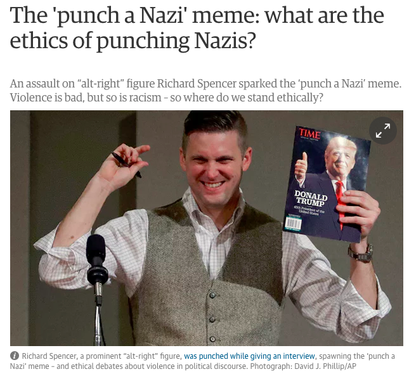Expand the photo to fullscreen view
This screenshot has height=374, width=409.
382,131
